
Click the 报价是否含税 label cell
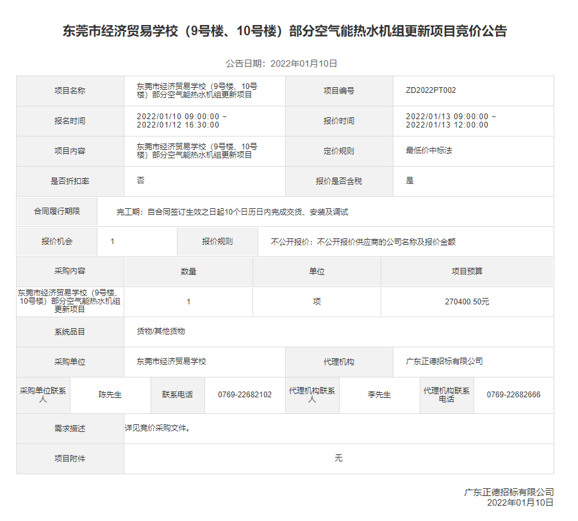pyautogui.click(x=339, y=181)
